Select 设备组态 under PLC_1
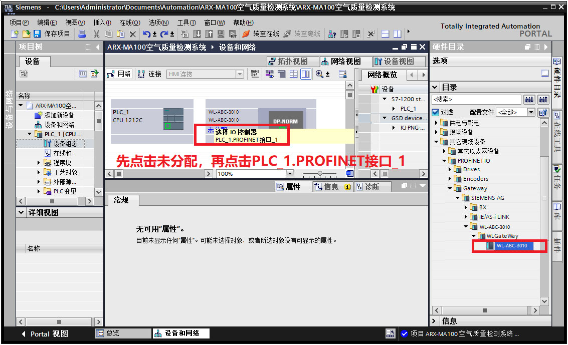Image resolution: width=568 pixels, height=345 pixels. [65, 144]
